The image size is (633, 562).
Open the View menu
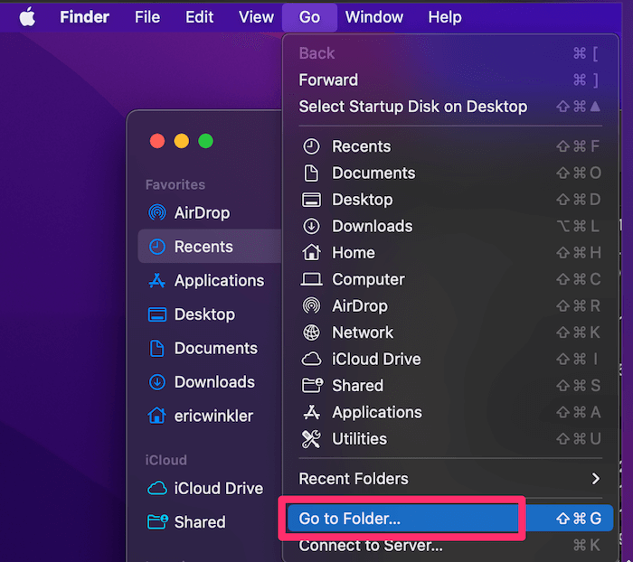click(x=256, y=17)
